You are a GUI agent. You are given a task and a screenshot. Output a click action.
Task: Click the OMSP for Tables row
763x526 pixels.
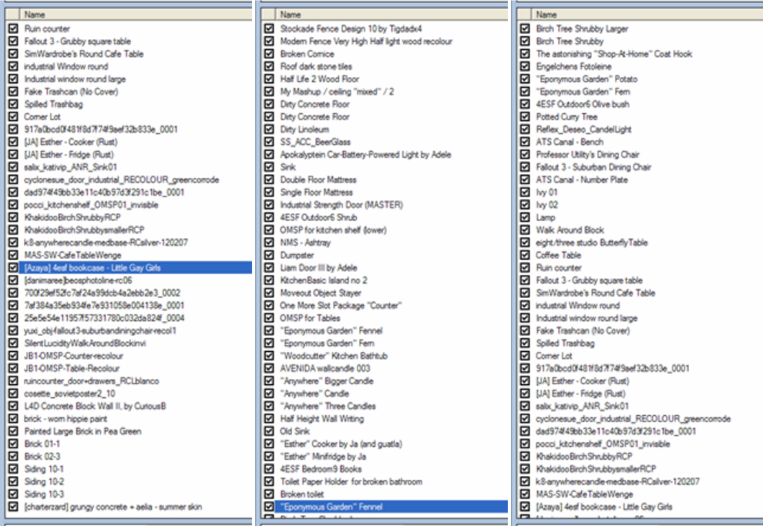[x=311, y=318]
